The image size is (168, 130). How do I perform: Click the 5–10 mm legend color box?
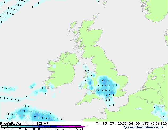point(29,127)
